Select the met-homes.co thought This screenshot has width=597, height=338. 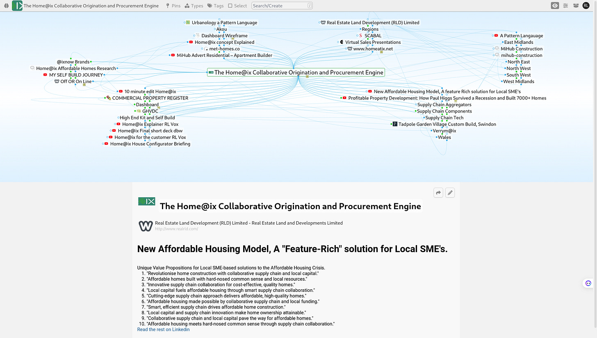(224, 49)
